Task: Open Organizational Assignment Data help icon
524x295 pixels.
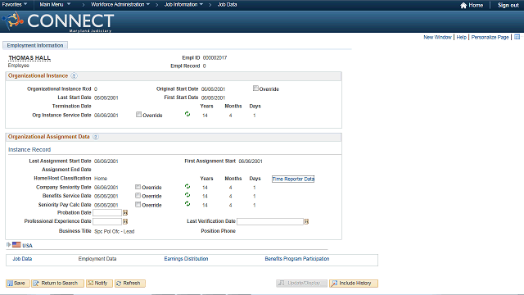Action: point(96,137)
